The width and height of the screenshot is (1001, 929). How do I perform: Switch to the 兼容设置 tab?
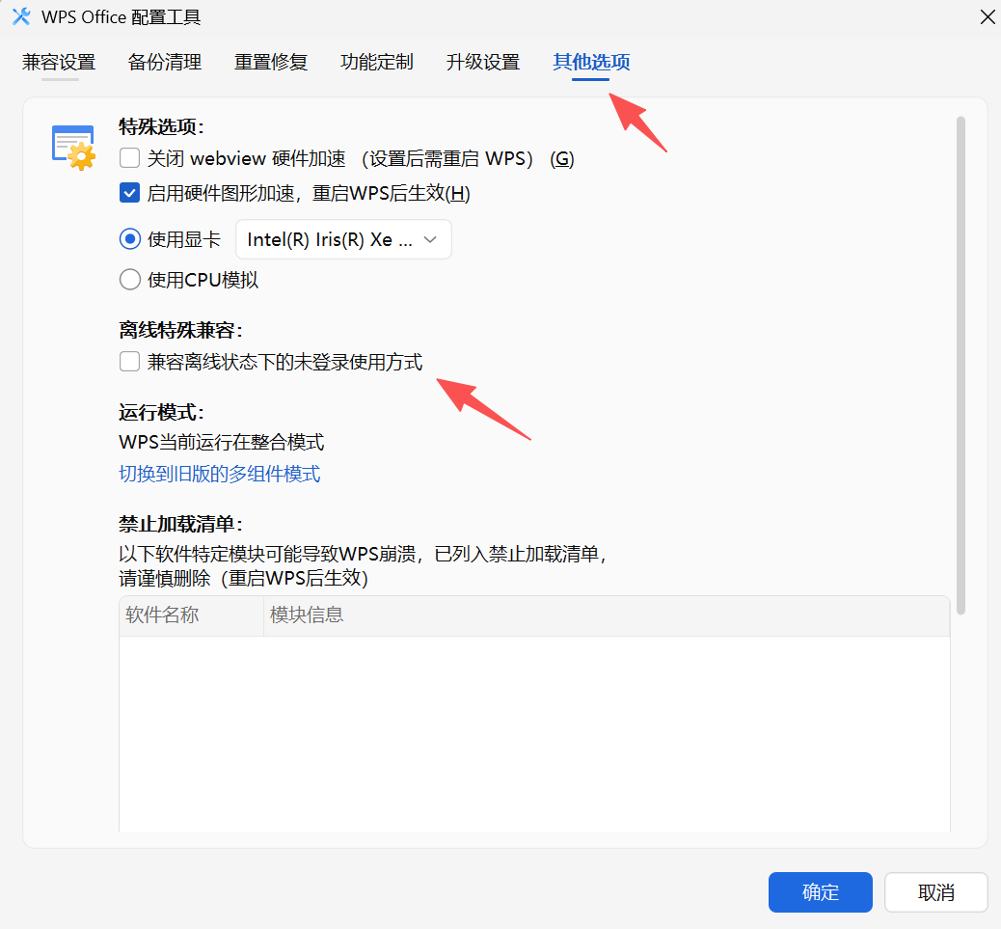tap(58, 62)
